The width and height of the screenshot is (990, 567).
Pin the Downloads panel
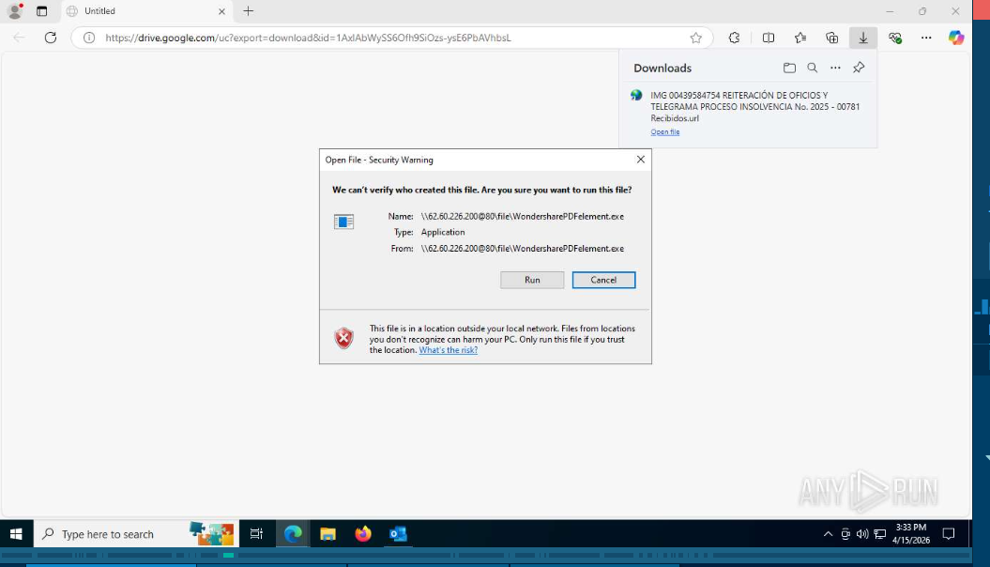(859, 68)
